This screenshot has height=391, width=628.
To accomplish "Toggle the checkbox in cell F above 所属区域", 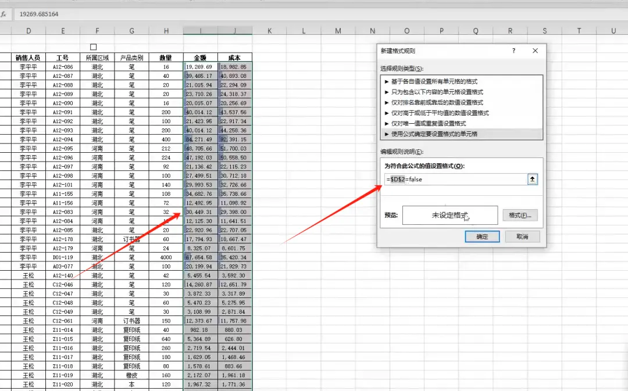I will (x=93, y=47).
